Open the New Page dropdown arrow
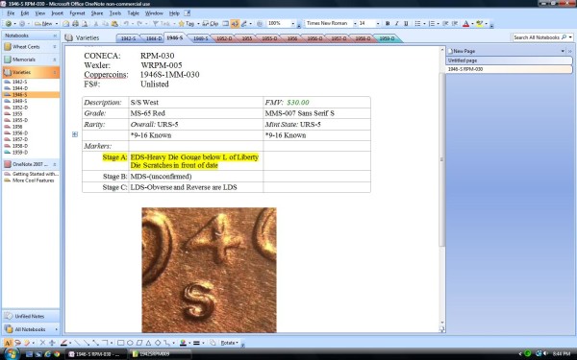Image resolution: width=577 pixels, height=360 pixels. pos(563,51)
